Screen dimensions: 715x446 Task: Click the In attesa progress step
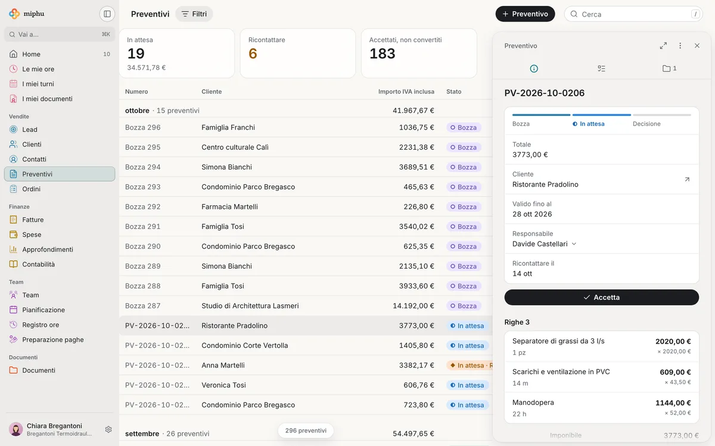point(601,120)
